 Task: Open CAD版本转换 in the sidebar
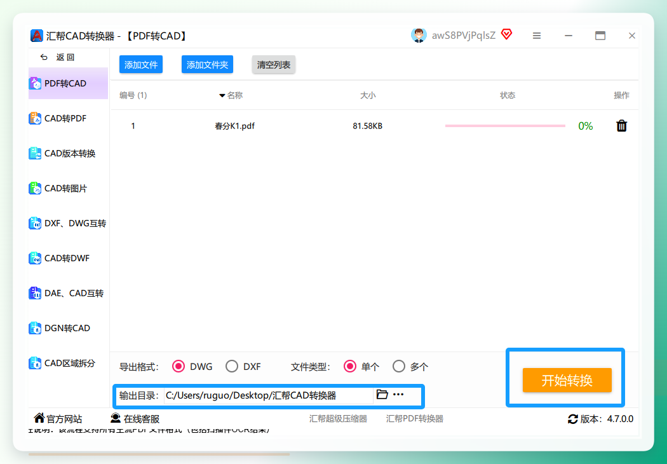68,153
